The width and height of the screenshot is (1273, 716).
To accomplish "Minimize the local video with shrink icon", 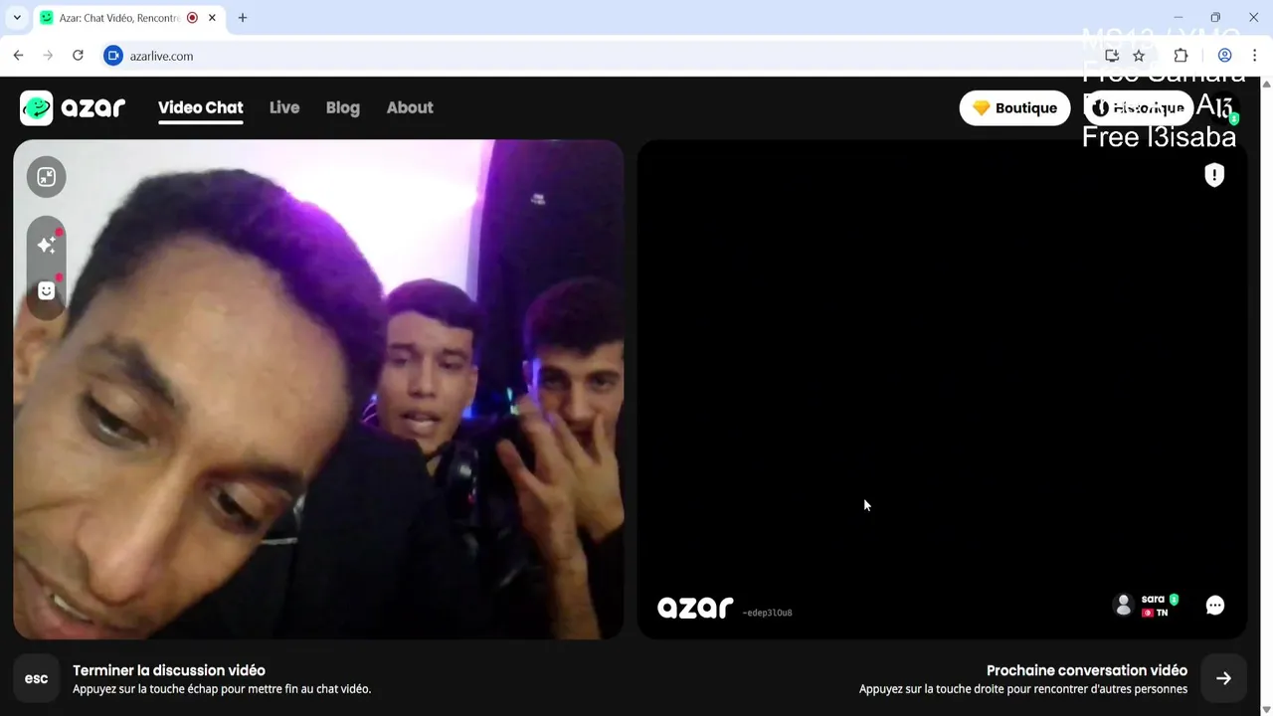I will (x=47, y=177).
